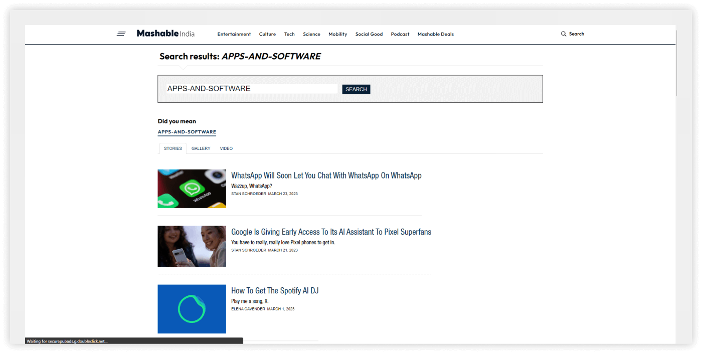Open the hamburger menu icon
The height and width of the screenshot is (354, 702).
coord(121,34)
